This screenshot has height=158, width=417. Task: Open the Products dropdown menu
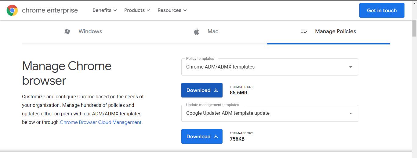coord(137,10)
